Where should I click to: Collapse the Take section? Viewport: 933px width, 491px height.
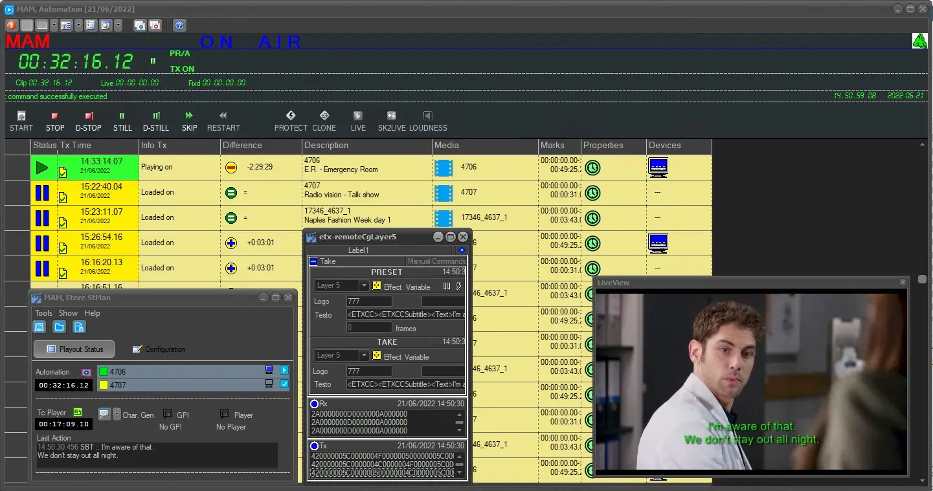coord(314,261)
